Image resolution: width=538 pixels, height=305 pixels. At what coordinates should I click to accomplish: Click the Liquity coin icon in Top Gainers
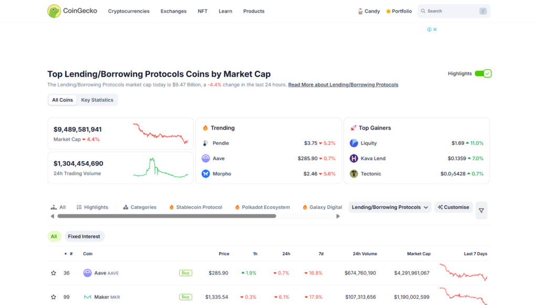[x=354, y=143]
